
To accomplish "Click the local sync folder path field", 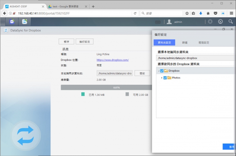I will point(114,73).
